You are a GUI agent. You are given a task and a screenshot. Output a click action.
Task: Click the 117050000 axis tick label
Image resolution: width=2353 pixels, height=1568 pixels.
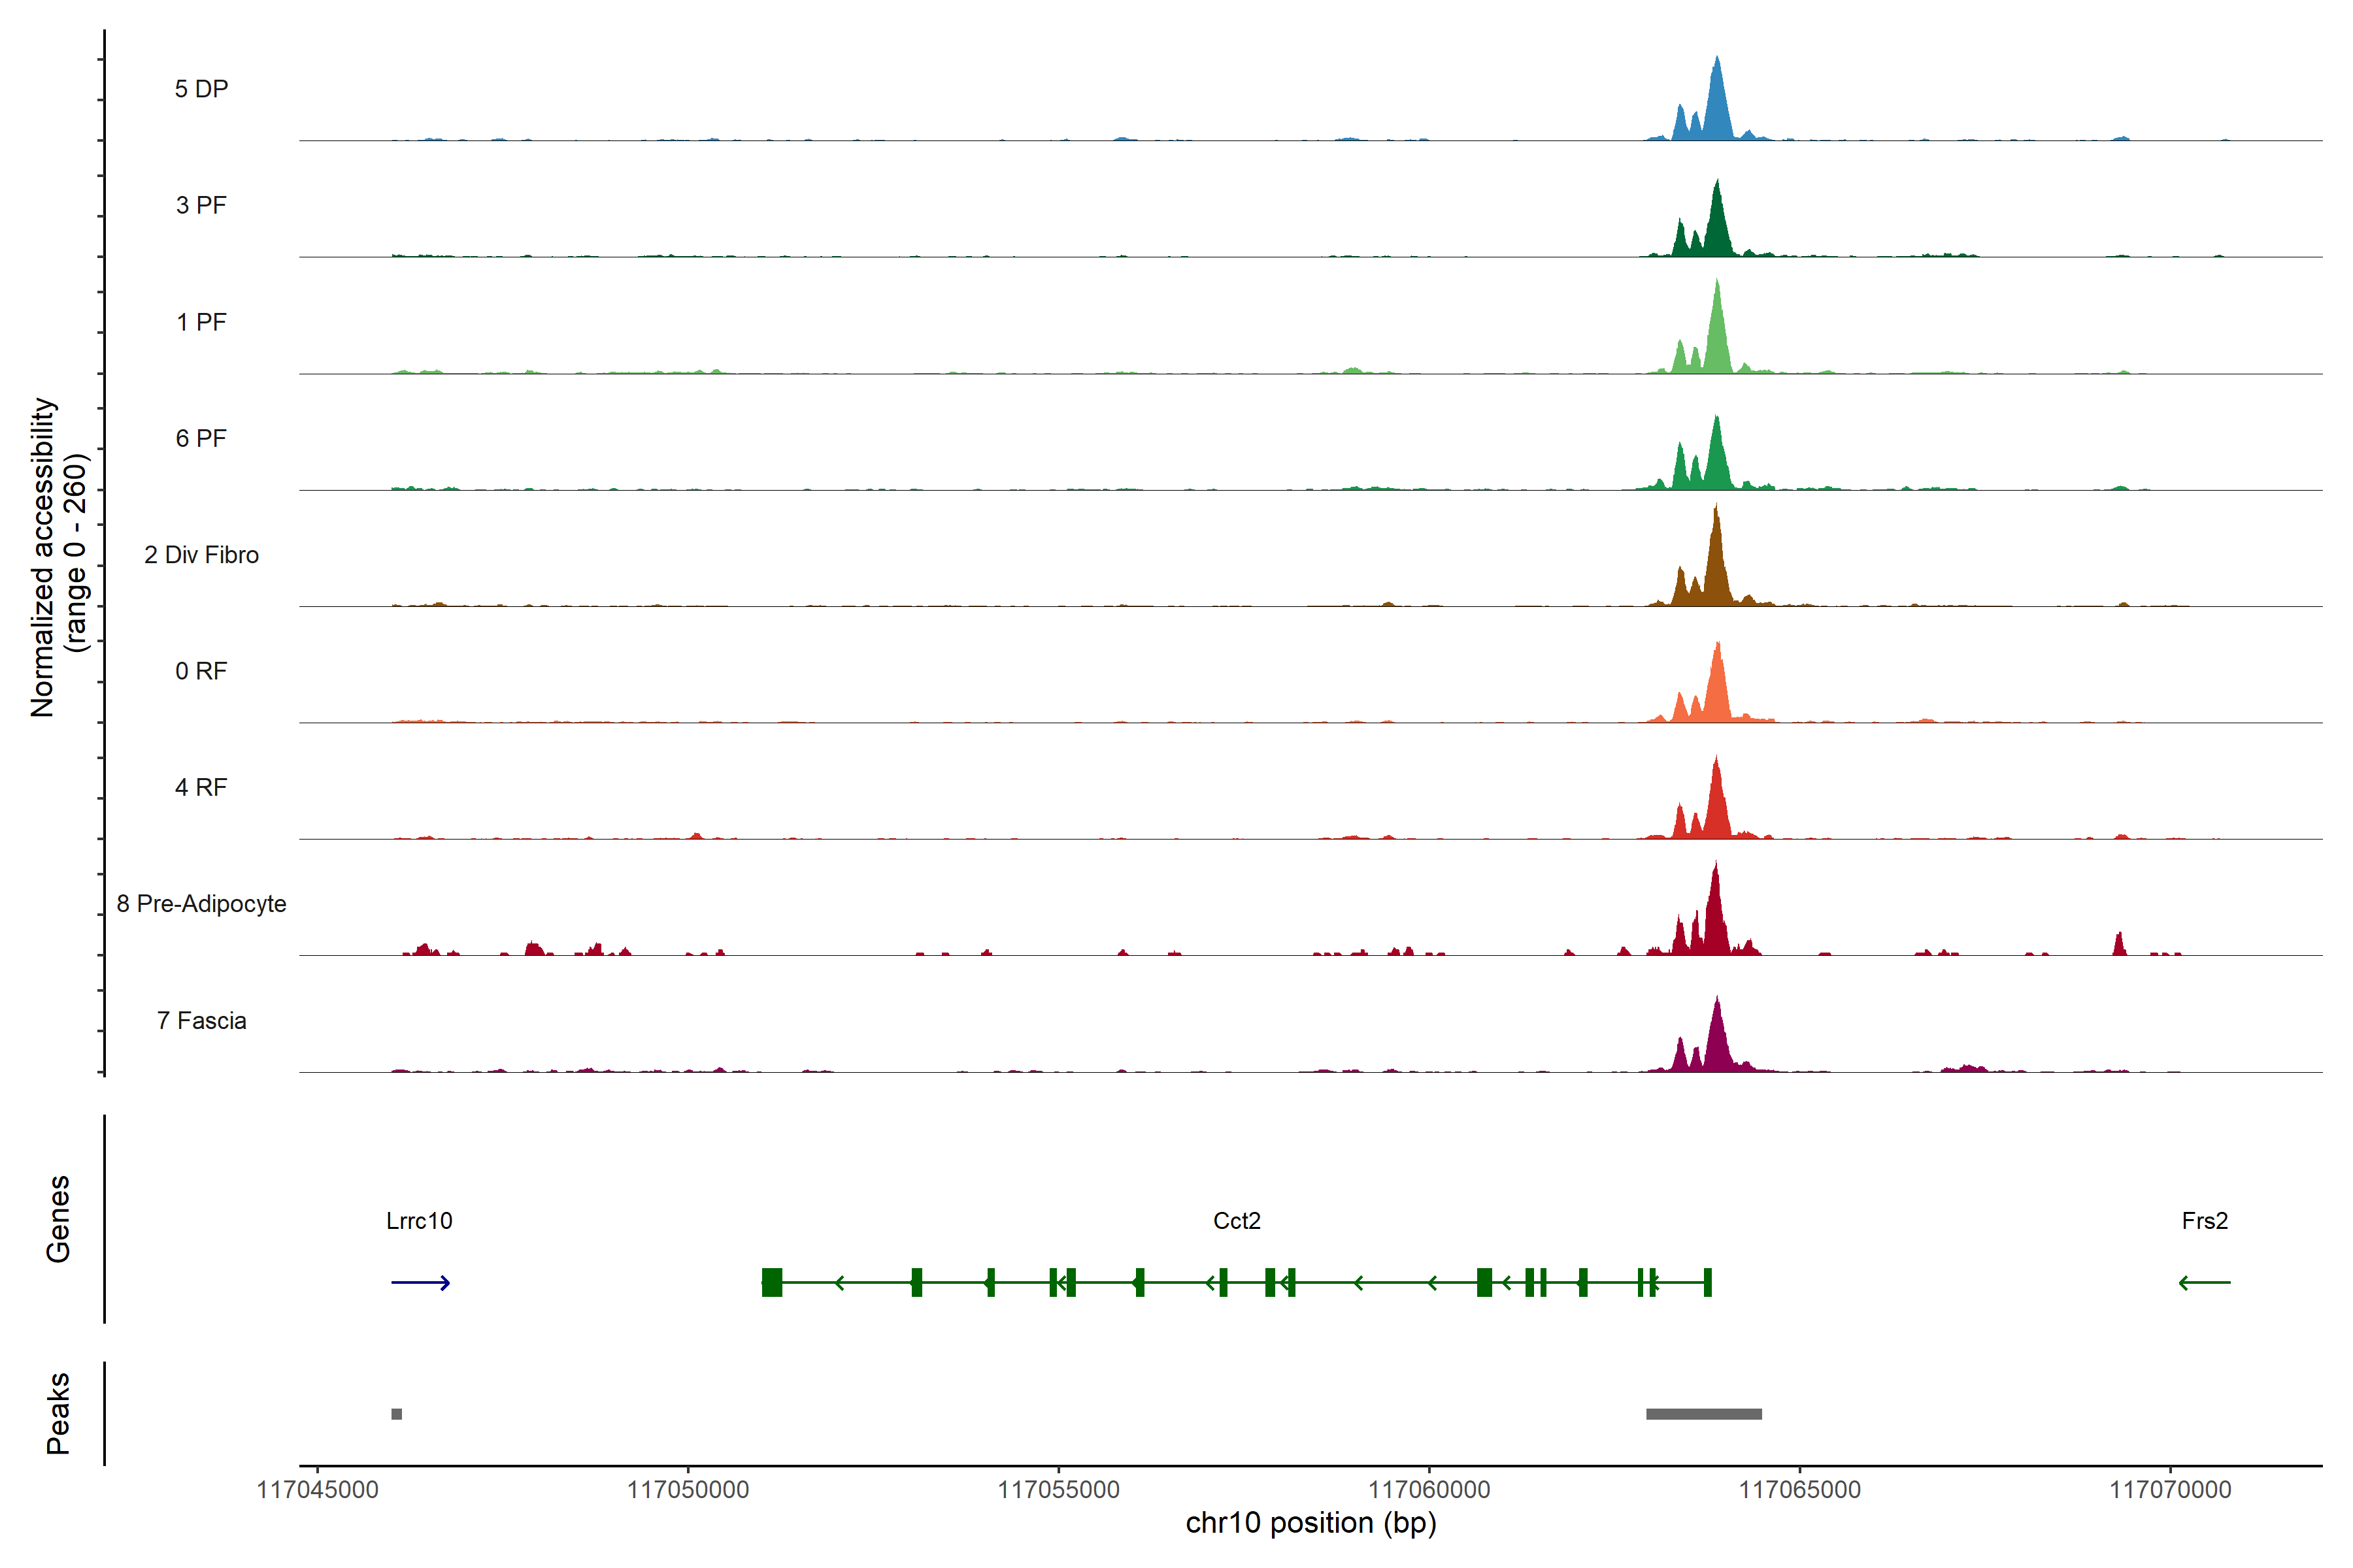[688, 1490]
